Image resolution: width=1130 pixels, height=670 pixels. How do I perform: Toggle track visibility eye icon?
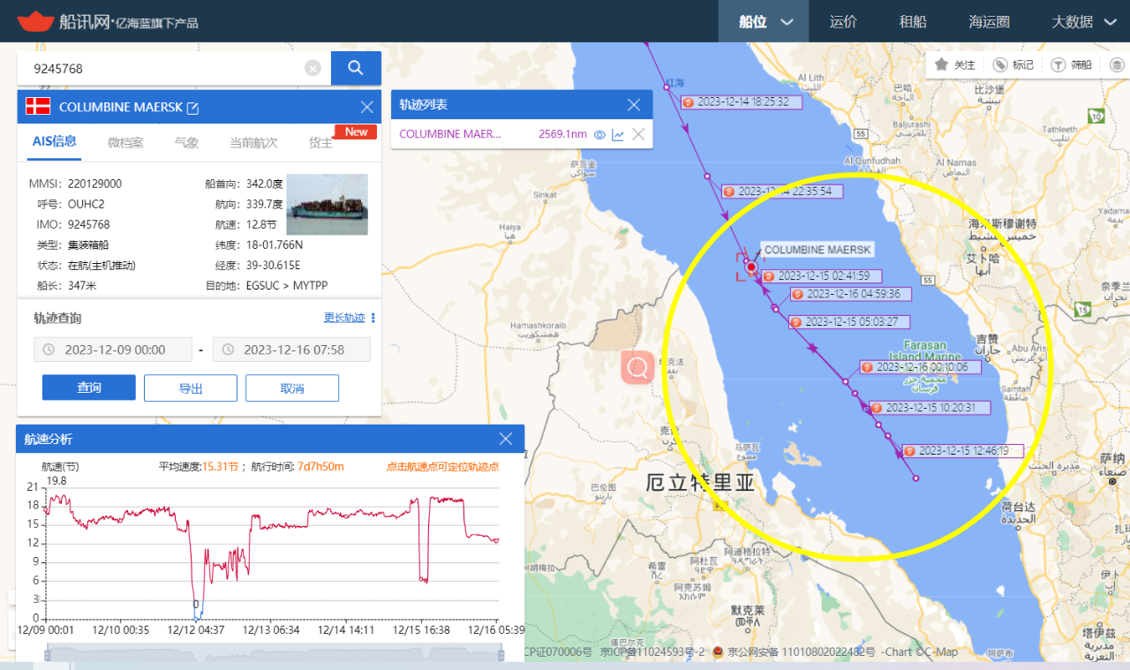click(x=599, y=134)
